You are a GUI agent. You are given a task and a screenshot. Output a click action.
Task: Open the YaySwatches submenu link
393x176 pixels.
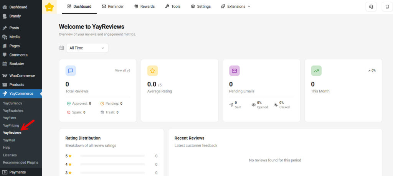click(13, 111)
